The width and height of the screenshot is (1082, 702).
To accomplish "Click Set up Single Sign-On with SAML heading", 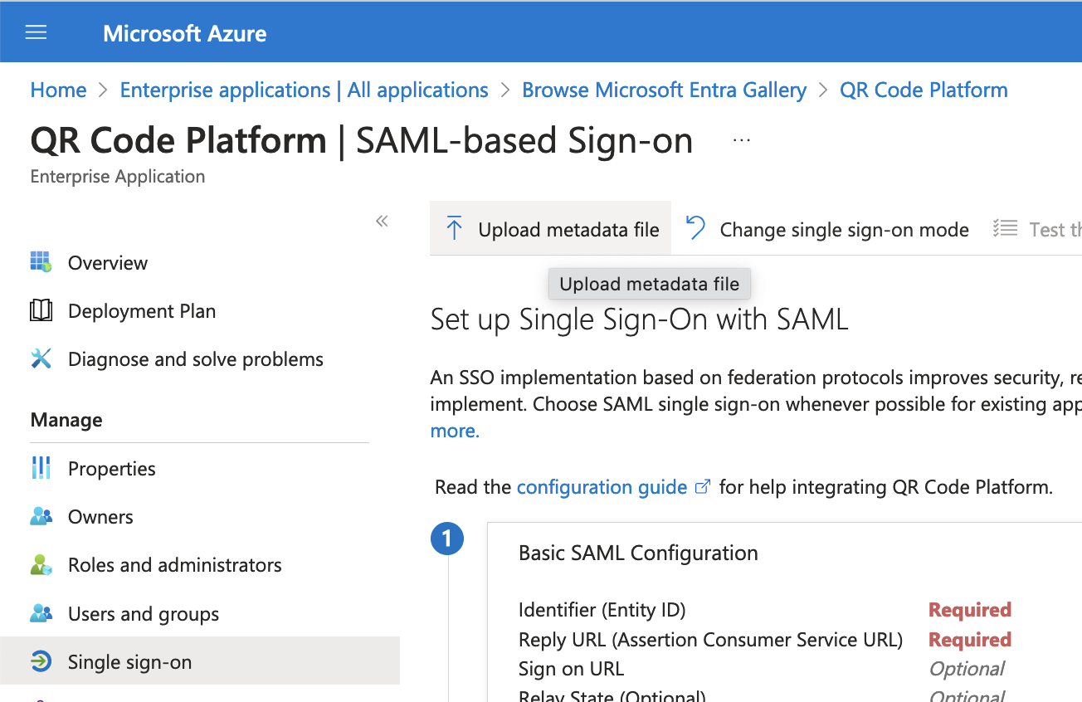I will point(640,319).
